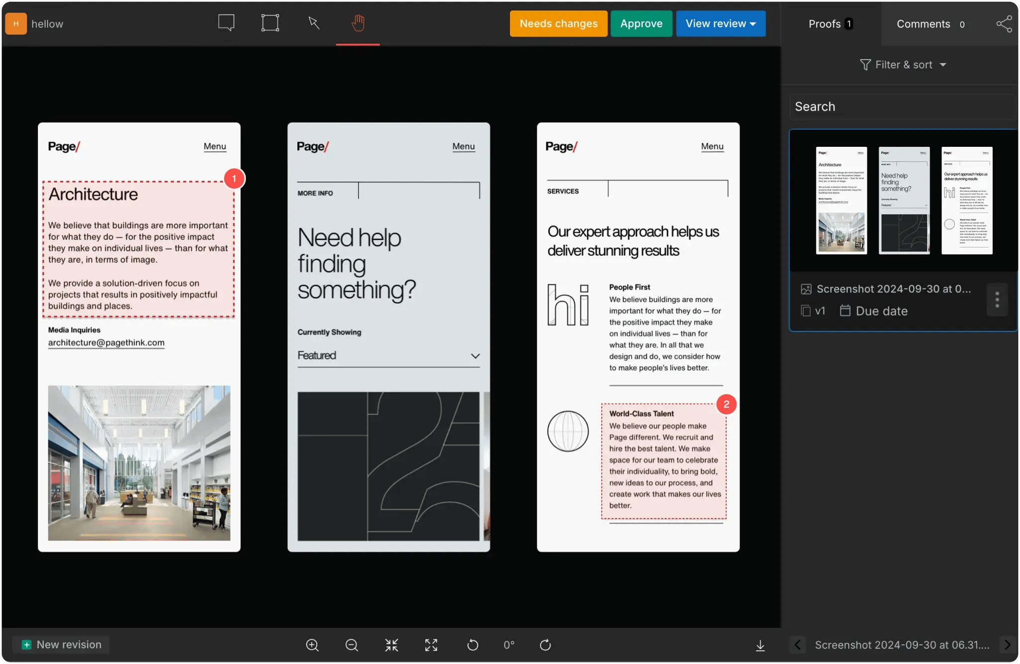Open the proof's three-dot options menu
Screen dimensions: 1020x664
tap(997, 299)
